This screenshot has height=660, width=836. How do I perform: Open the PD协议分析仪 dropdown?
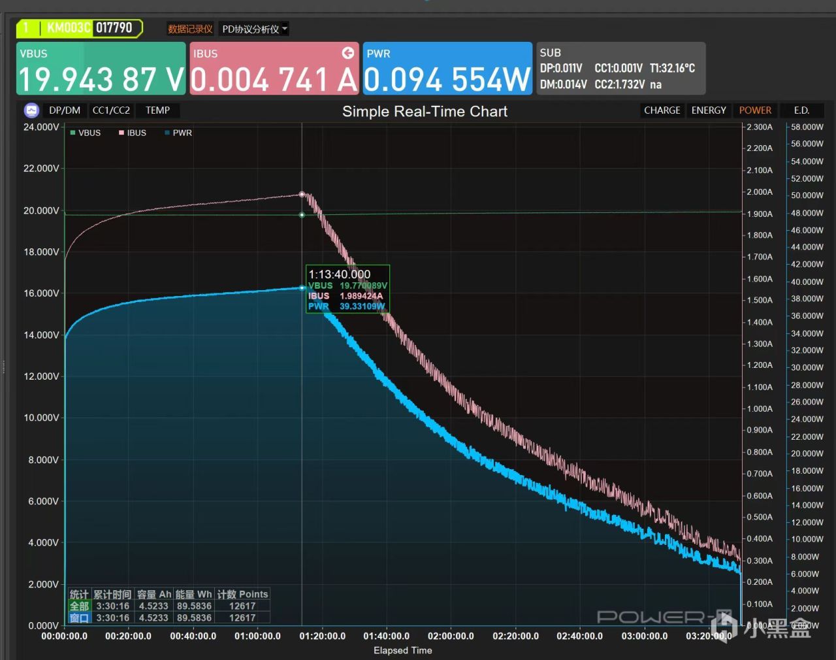[x=255, y=29]
